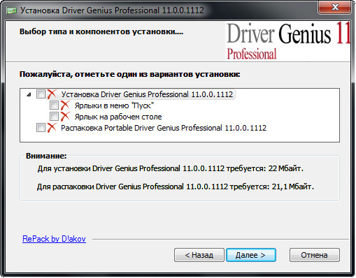The image size is (356, 278).
Task: Close the installer window
Action: pos(335,7)
